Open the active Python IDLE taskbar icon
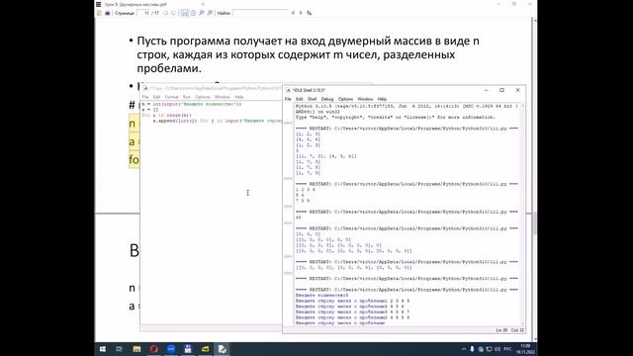633x356 pixels. click(222, 349)
